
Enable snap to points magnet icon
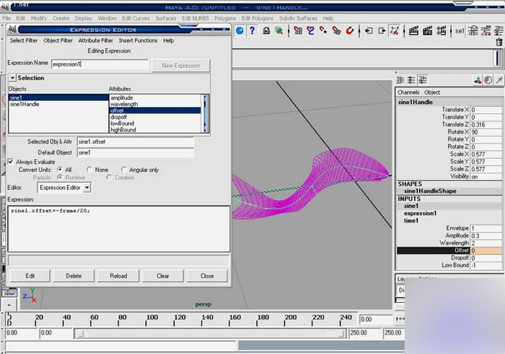click(323, 31)
